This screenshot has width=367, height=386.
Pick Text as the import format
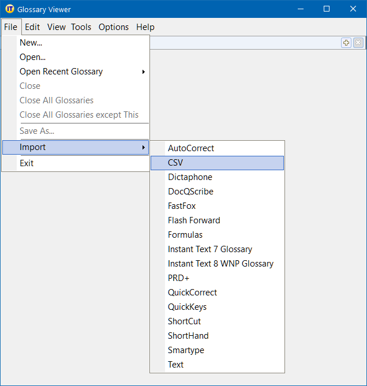pos(175,365)
